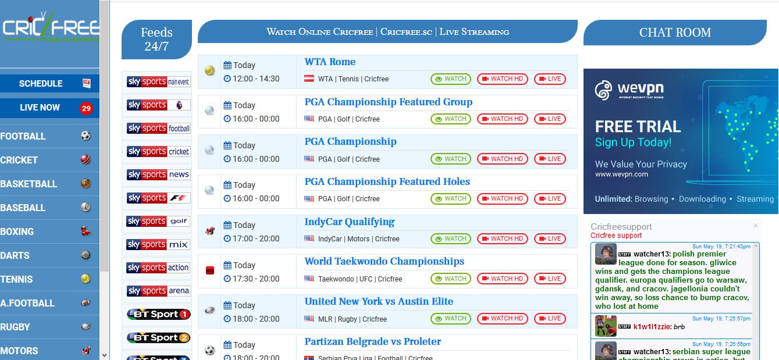Open the Sky Sports Cricket feed
The image size is (779, 360).
[158, 152]
